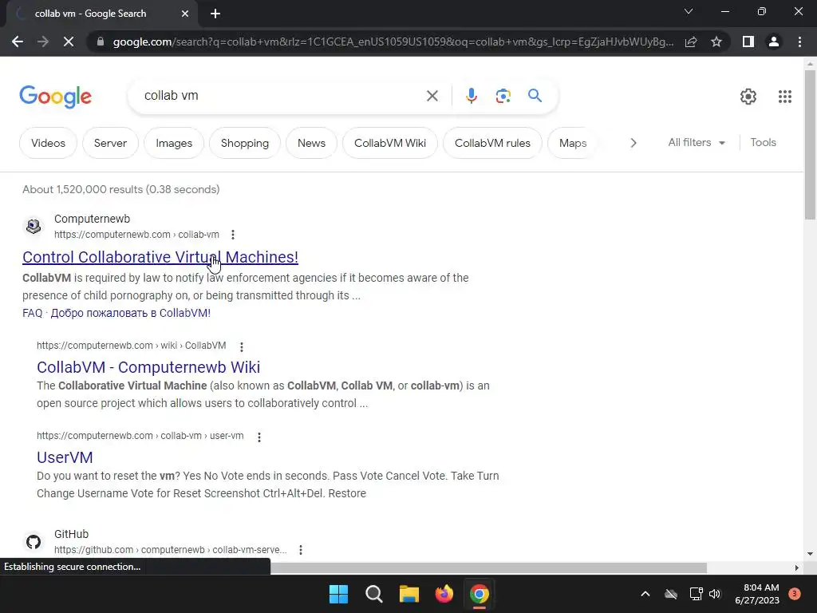Share this page icon in address bar
Viewport: 817px width, 613px height.
point(691,42)
